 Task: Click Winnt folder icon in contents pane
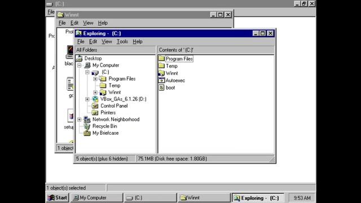162,73
